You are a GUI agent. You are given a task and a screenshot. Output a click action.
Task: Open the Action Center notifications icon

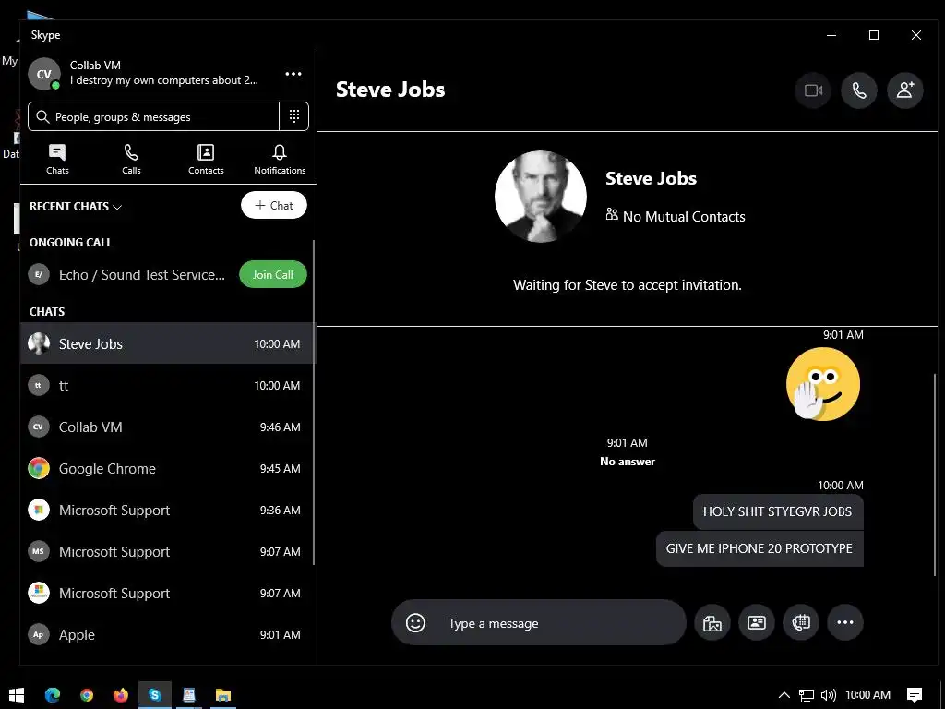(915, 695)
